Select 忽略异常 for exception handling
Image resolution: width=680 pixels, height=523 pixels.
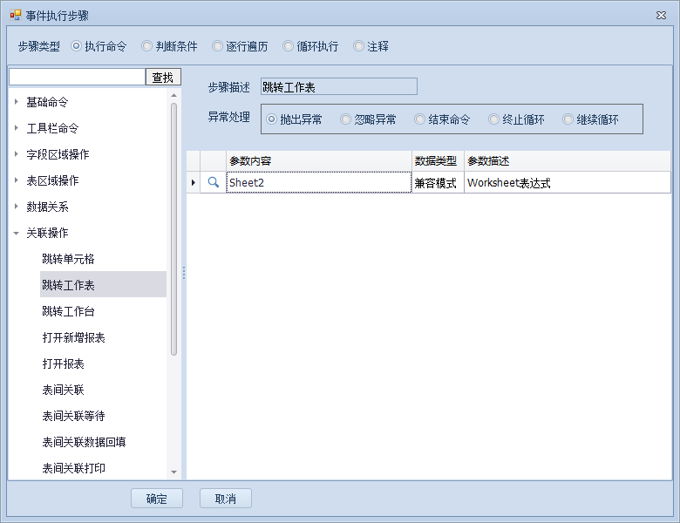point(368,119)
